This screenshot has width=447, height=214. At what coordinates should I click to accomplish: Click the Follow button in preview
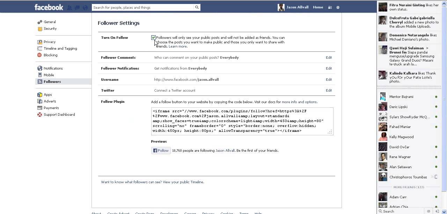[161, 151]
